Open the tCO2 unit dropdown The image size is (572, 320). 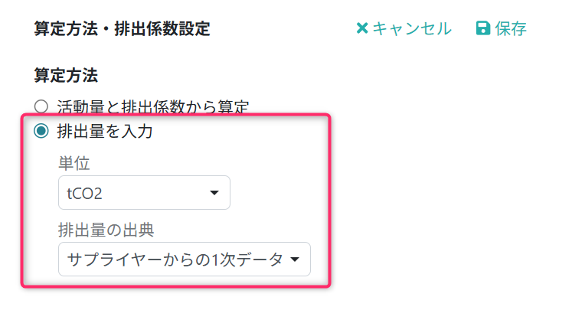(x=134, y=193)
